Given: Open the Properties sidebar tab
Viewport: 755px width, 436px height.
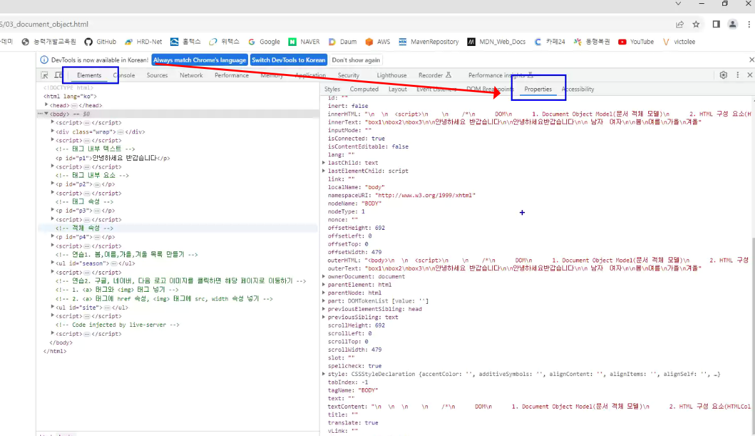Looking at the screenshot, I should tap(538, 89).
